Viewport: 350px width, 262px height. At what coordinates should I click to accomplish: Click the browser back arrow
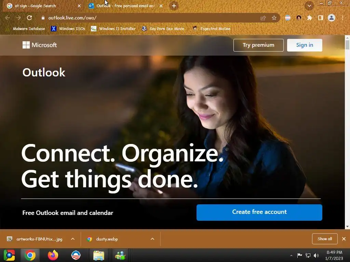tap(8, 18)
